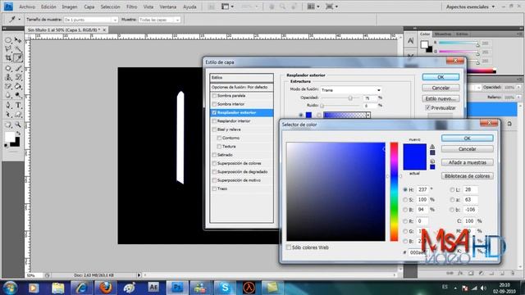Click Cancelar in Estilo de capa dialog

pyautogui.click(x=441, y=88)
